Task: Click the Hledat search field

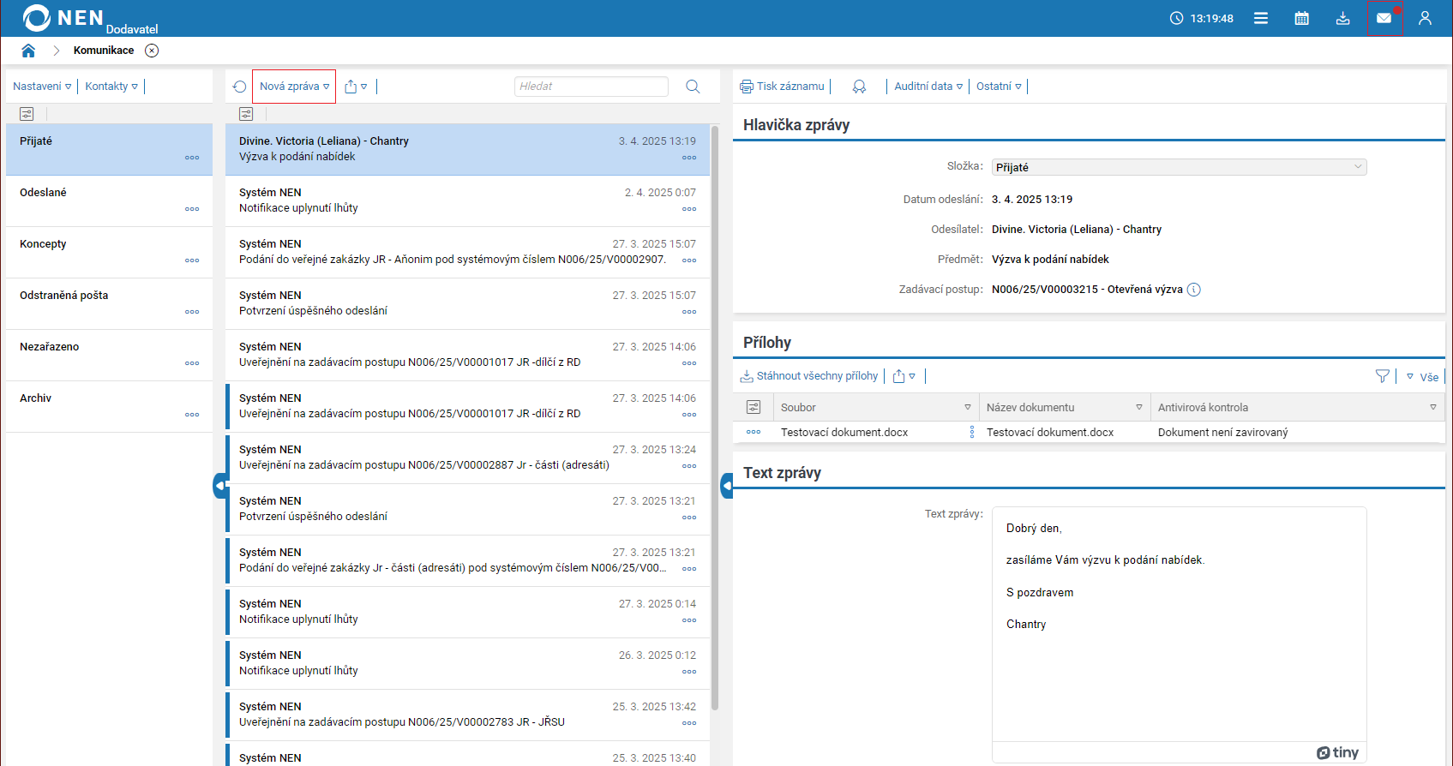Action: pyautogui.click(x=591, y=87)
